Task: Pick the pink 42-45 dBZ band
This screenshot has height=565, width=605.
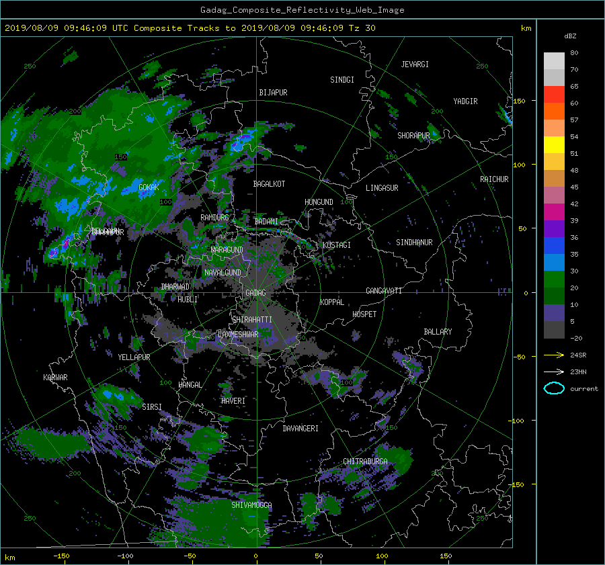Action: (554, 195)
